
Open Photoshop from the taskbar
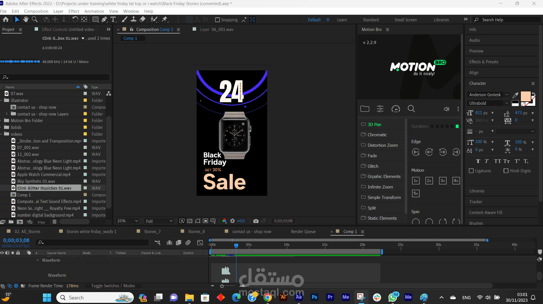click(314, 297)
